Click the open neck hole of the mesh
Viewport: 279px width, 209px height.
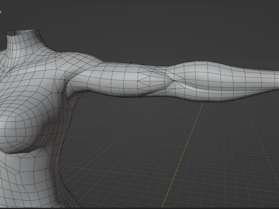tap(23, 33)
